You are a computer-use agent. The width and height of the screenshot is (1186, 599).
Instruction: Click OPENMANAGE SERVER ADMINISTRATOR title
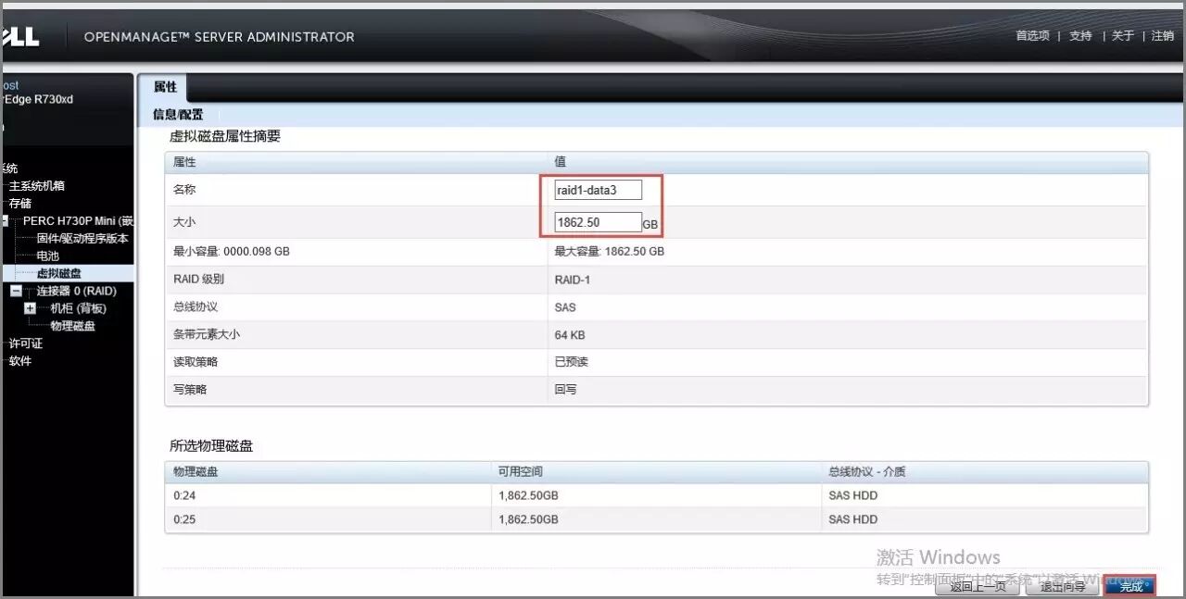pyautogui.click(x=220, y=37)
